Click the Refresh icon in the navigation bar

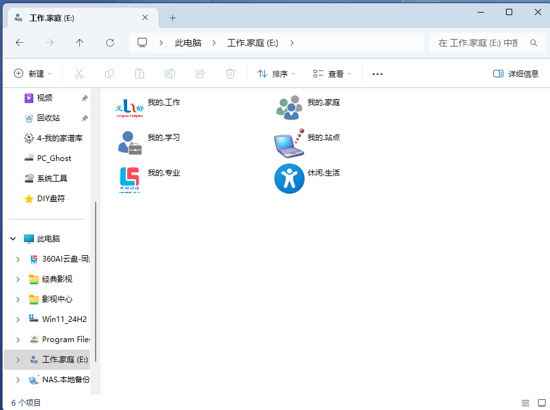(x=109, y=43)
